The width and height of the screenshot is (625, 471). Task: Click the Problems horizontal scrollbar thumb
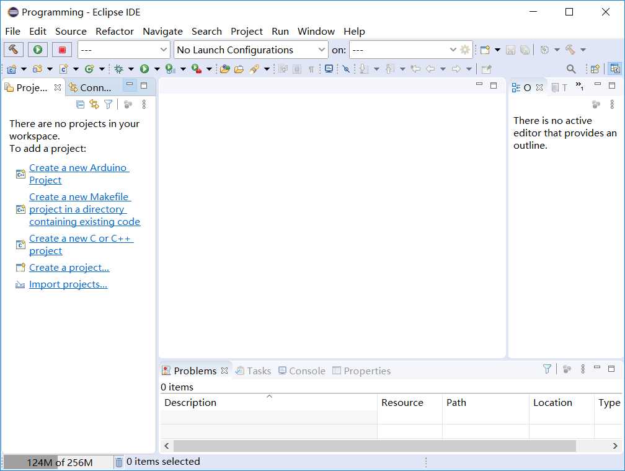click(x=375, y=446)
